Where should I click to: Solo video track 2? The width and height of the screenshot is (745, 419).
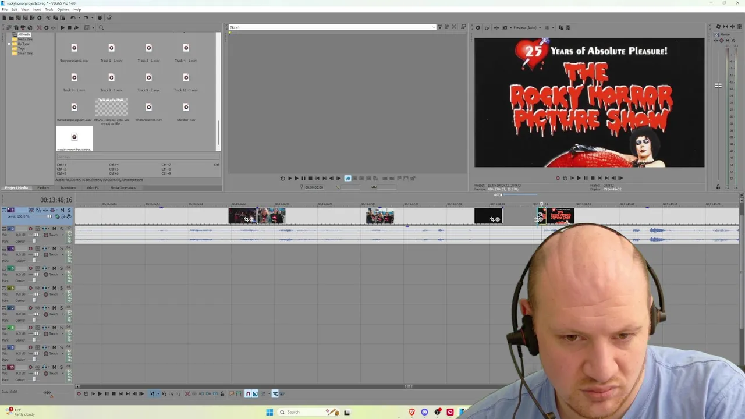coord(69,210)
